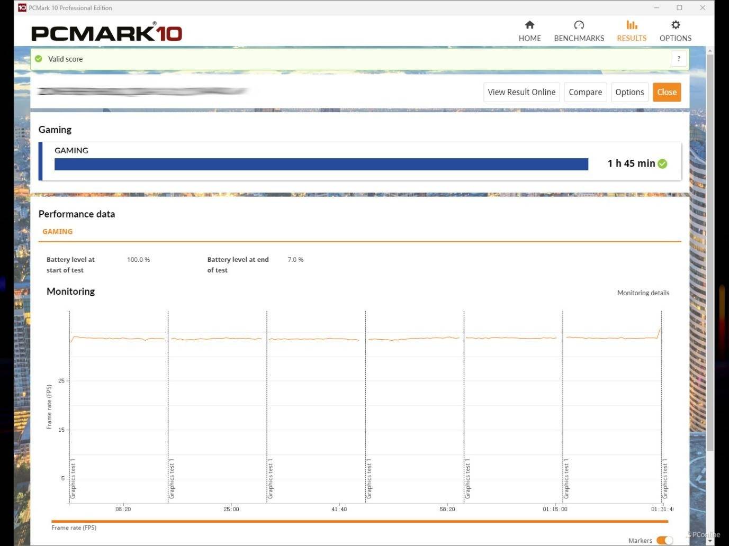Screen dimensions: 729x546
Task: Close the result with orange Close button
Action: [x=667, y=92]
